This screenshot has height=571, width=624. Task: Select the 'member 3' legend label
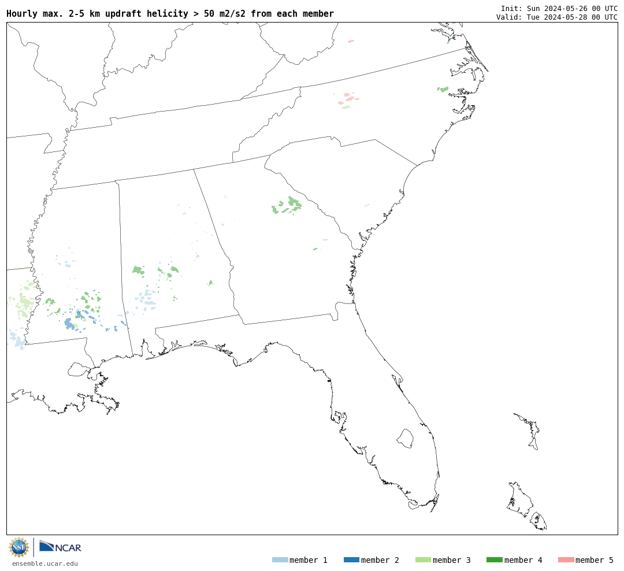[x=452, y=560]
